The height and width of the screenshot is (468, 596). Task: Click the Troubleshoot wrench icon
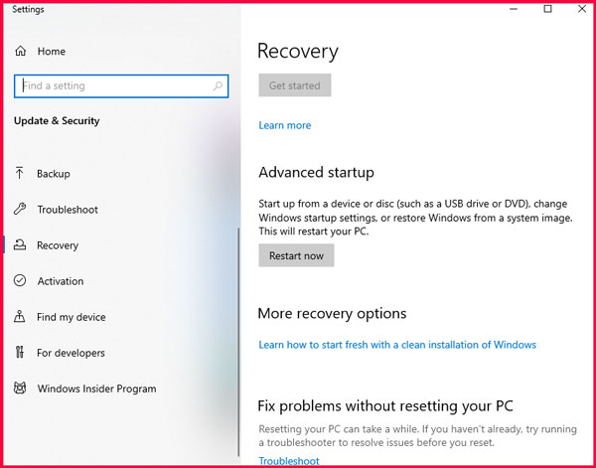(20, 209)
